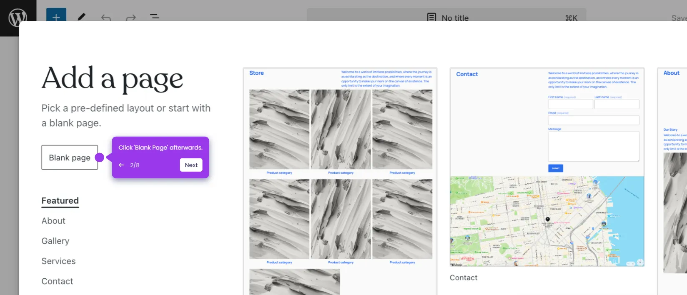Click the tooltip text 'Click Blank Page afterwards.'
The width and height of the screenshot is (687, 295).
point(160,147)
